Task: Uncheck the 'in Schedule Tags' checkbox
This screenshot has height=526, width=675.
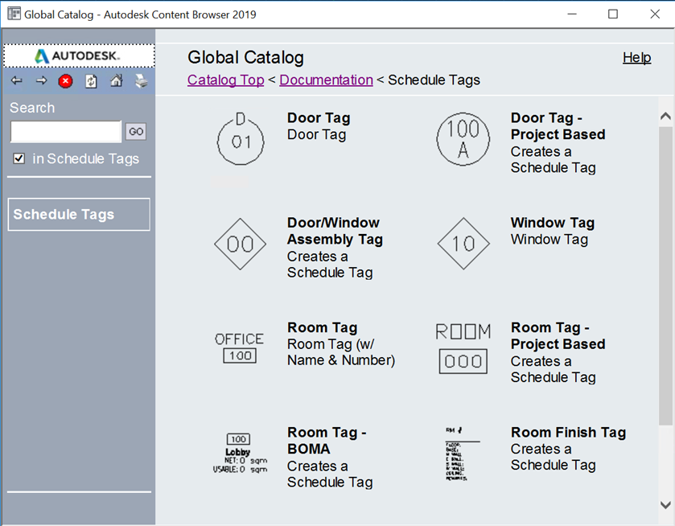Action: 19,159
